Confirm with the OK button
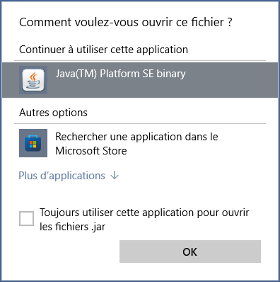Image resolution: width=280 pixels, height=282 pixels. 190,252
